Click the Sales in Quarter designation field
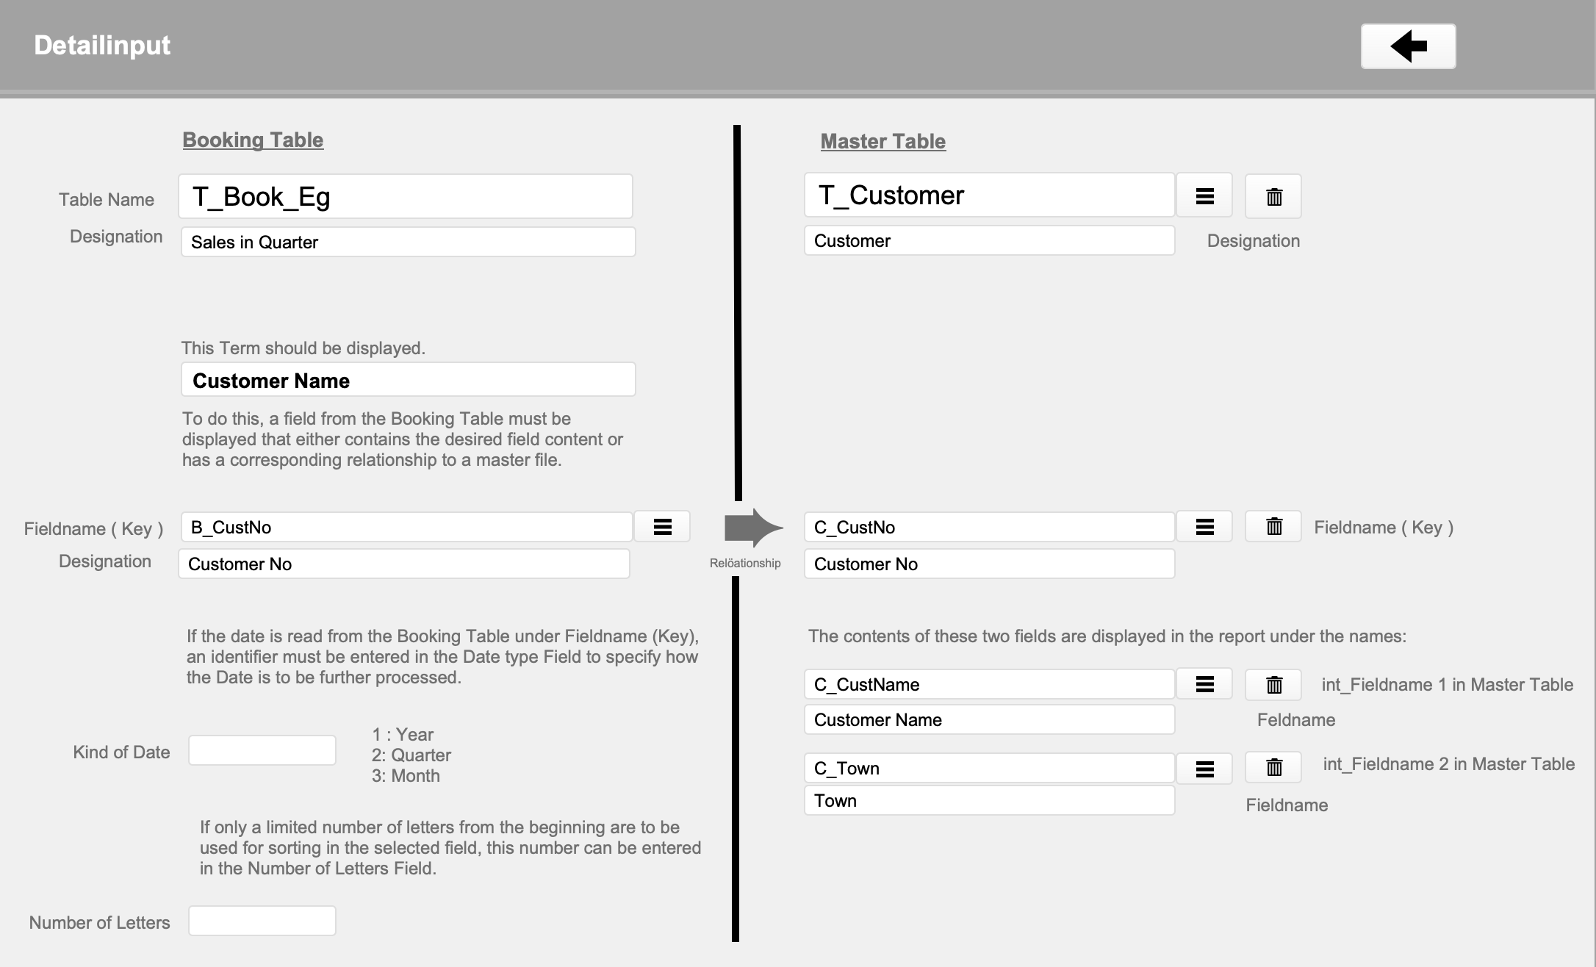Viewport: 1596px width, 967px height. click(408, 242)
